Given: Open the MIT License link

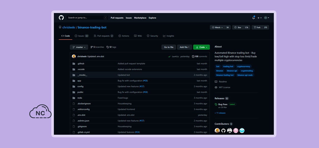Looking at the screenshot, I should (x=223, y=87).
